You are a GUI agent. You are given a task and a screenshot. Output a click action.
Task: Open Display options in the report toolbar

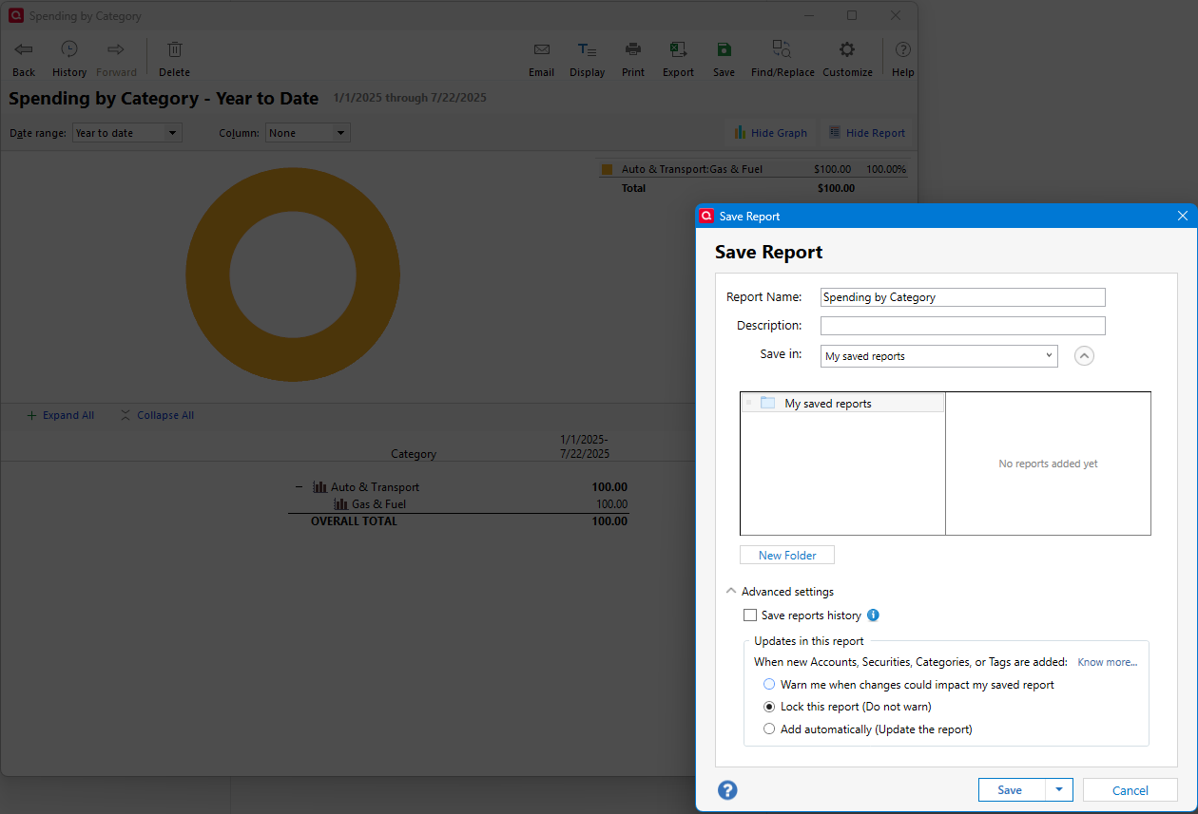(x=587, y=59)
